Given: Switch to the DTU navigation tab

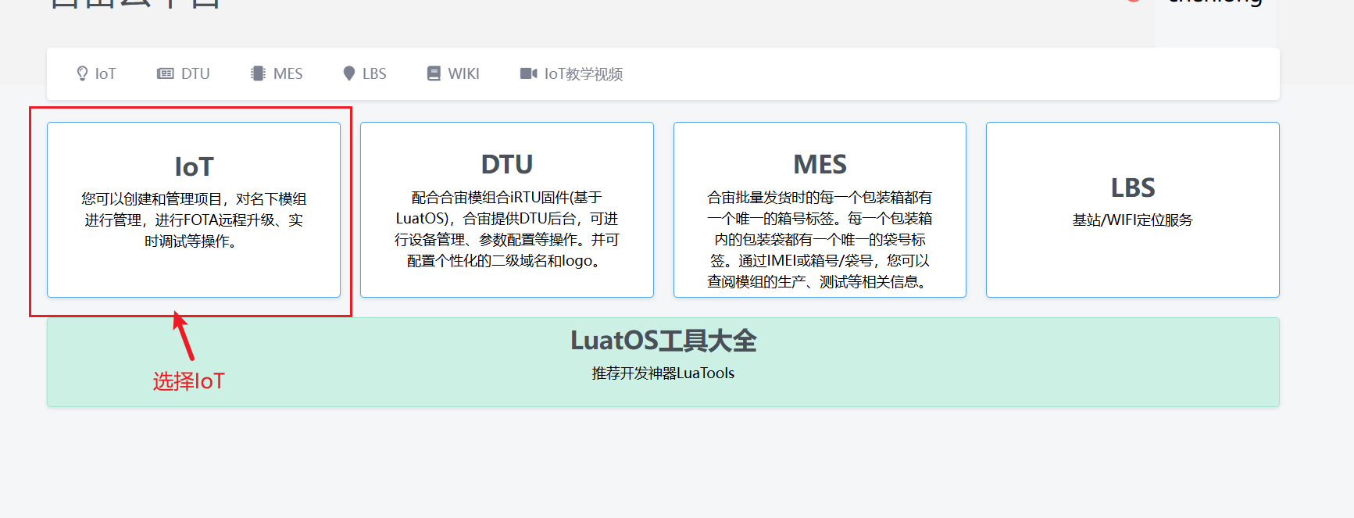Looking at the screenshot, I should 184,73.
